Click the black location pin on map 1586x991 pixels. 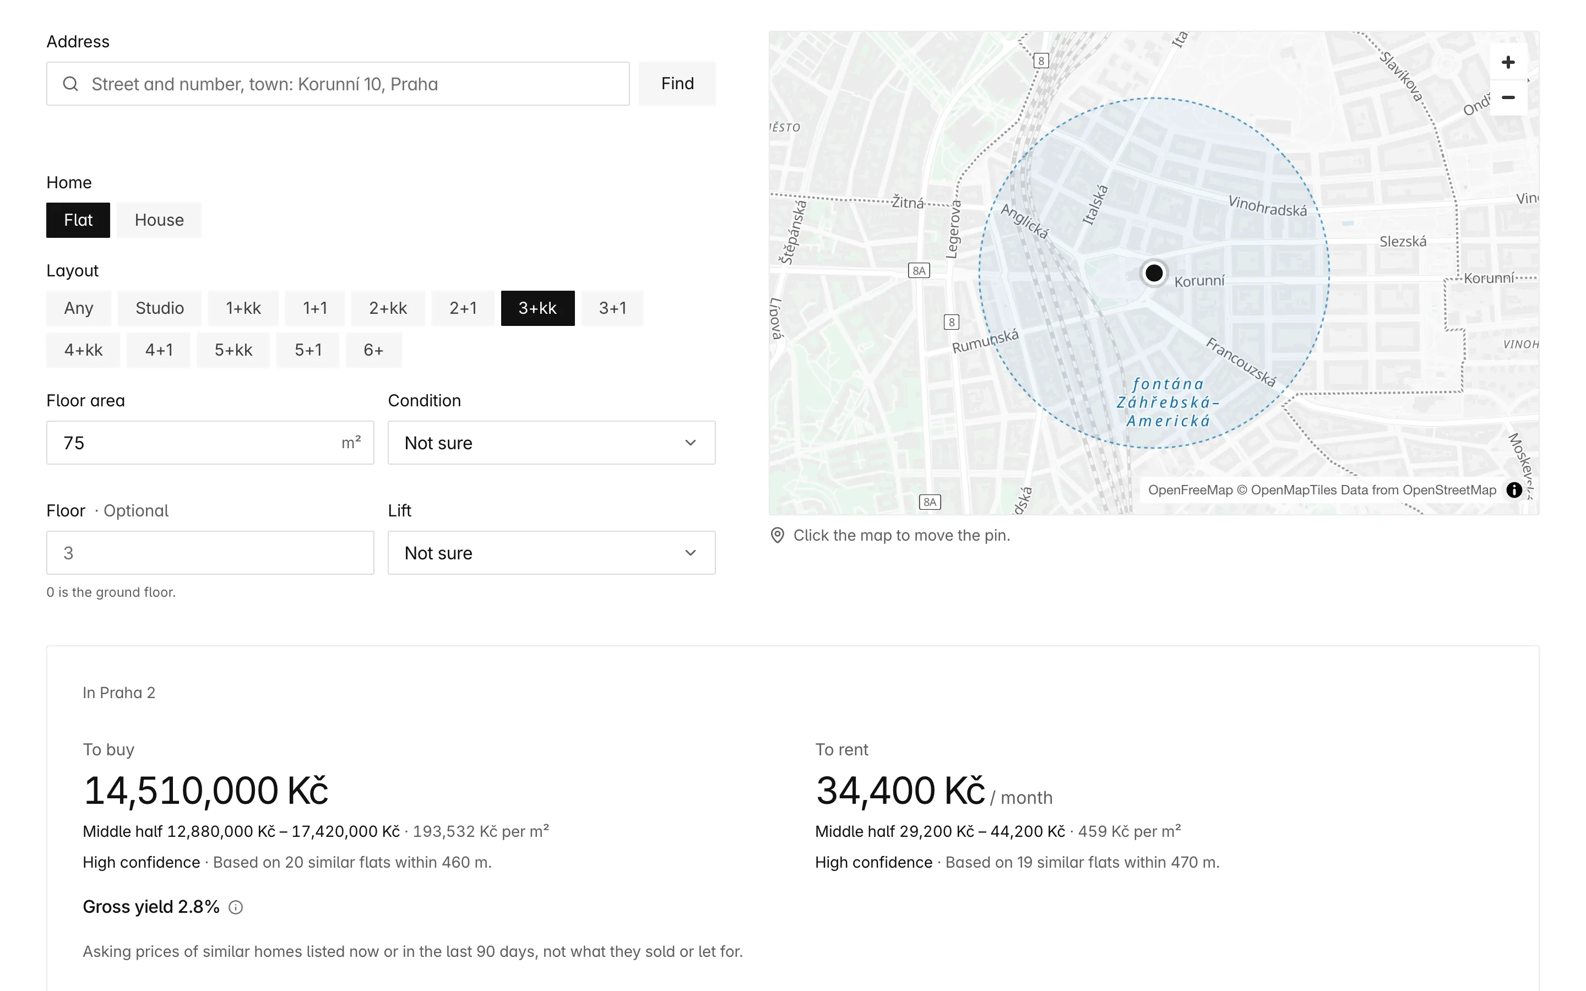tap(1154, 273)
